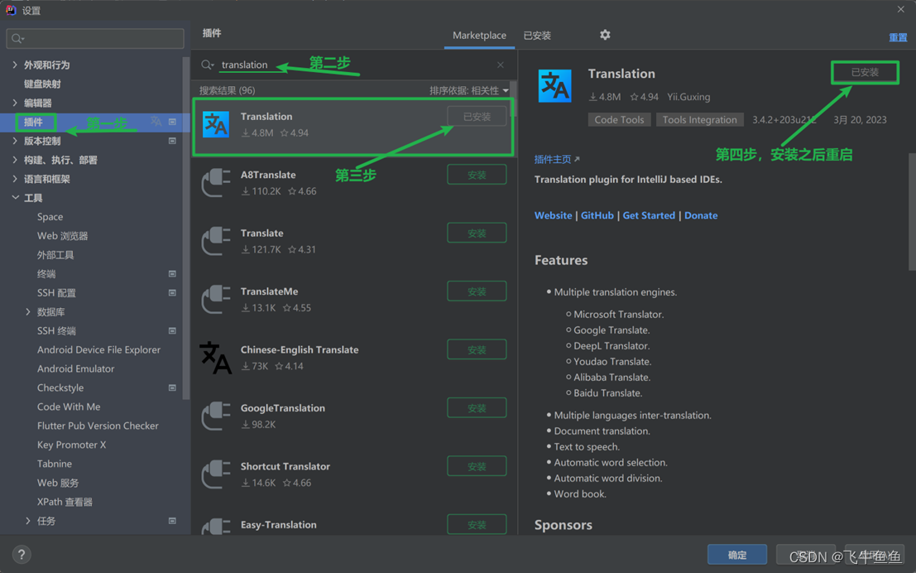Switch to the 已安装 tab
Viewport: 916px width, 573px height.
(537, 36)
